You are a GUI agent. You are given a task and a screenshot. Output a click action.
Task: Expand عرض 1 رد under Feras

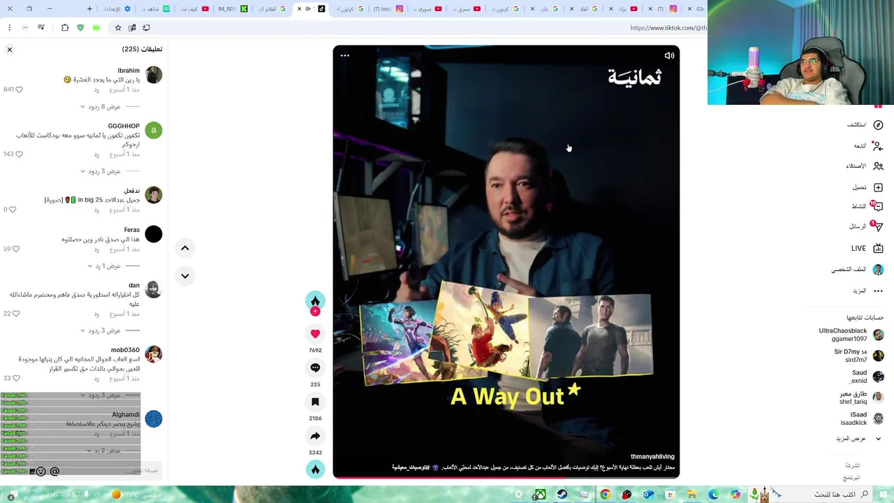pyautogui.click(x=104, y=266)
